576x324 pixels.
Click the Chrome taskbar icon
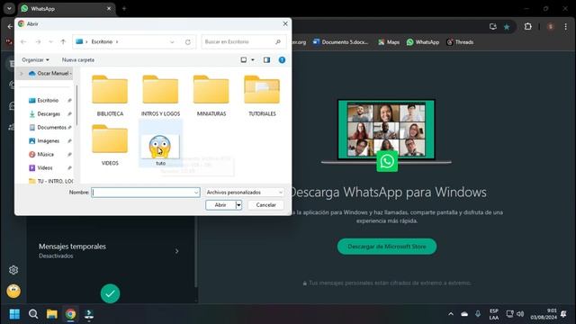pyautogui.click(x=70, y=314)
